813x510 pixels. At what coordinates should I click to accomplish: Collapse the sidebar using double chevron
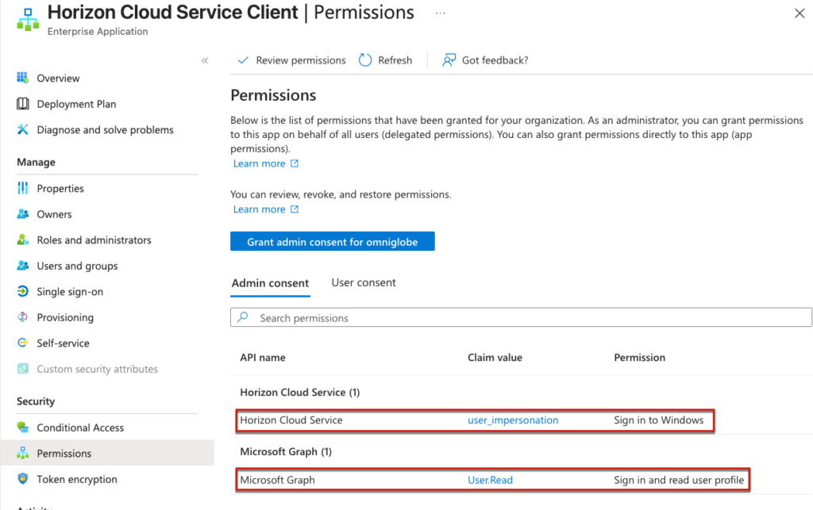tap(204, 60)
